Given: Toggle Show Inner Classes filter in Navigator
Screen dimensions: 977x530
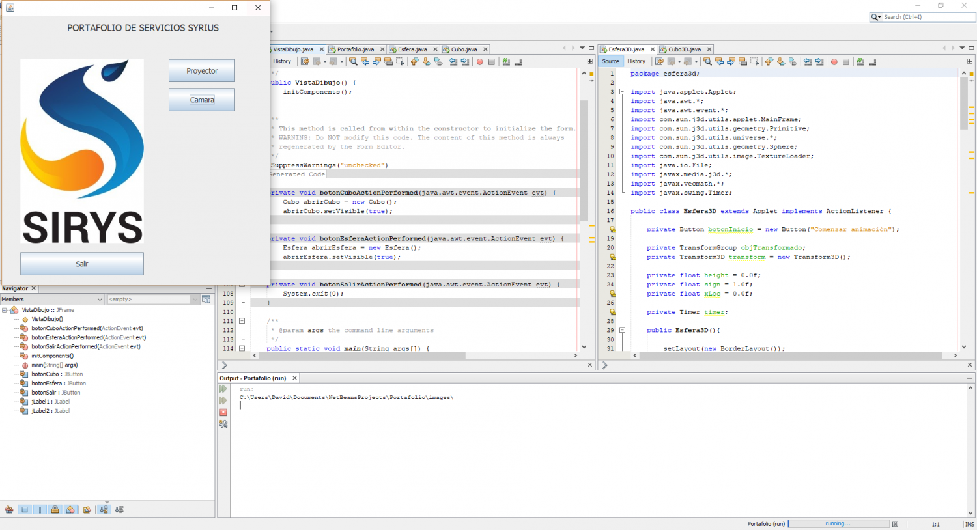Looking at the screenshot, I should 70,510.
